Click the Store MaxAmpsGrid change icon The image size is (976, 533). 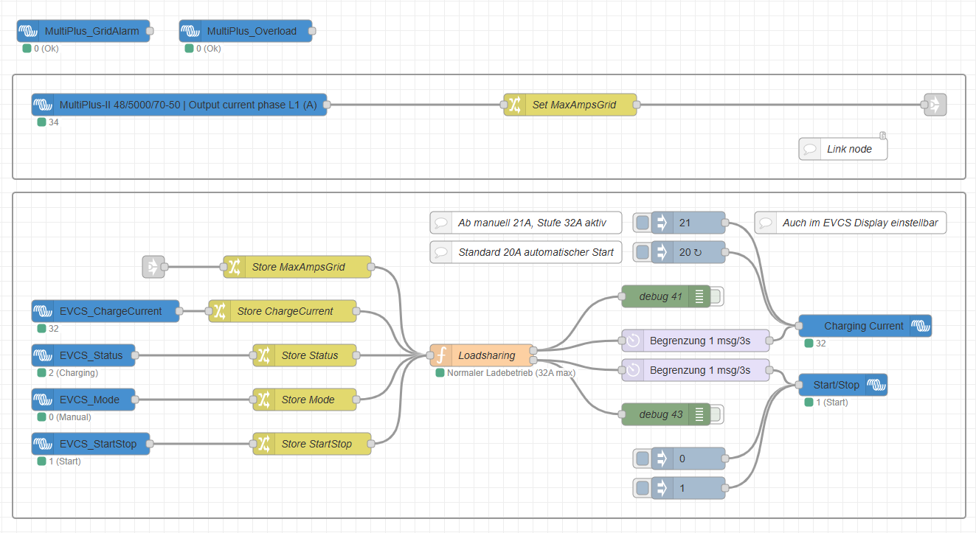tap(234, 267)
